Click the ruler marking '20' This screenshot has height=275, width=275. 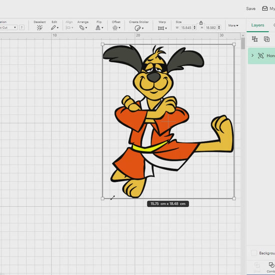coord(138,35)
